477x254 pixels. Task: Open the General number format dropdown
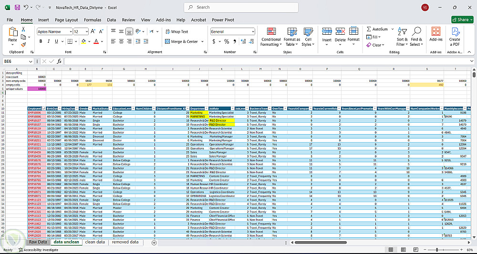(x=252, y=31)
